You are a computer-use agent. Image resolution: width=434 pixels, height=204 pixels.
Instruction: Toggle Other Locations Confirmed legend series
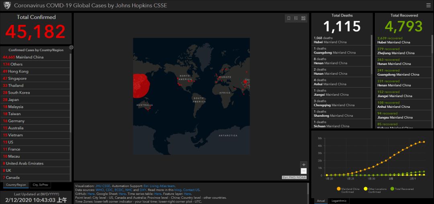375,190
